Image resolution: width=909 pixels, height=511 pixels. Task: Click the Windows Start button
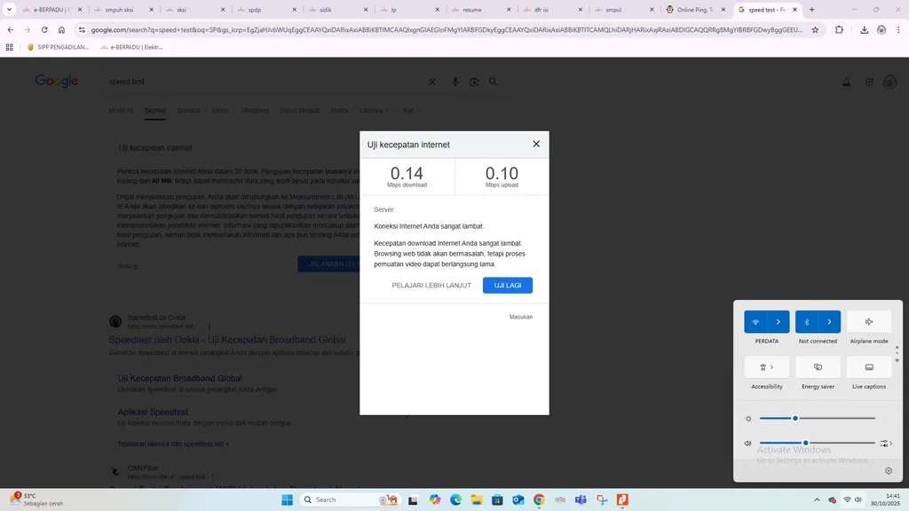coord(288,499)
